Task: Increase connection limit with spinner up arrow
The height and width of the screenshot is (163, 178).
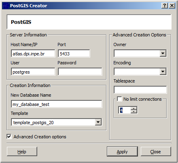Action: pyautogui.click(x=134, y=108)
